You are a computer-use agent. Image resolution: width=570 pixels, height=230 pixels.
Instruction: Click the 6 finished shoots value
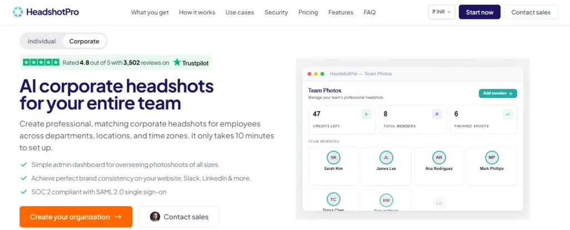pos(456,114)
